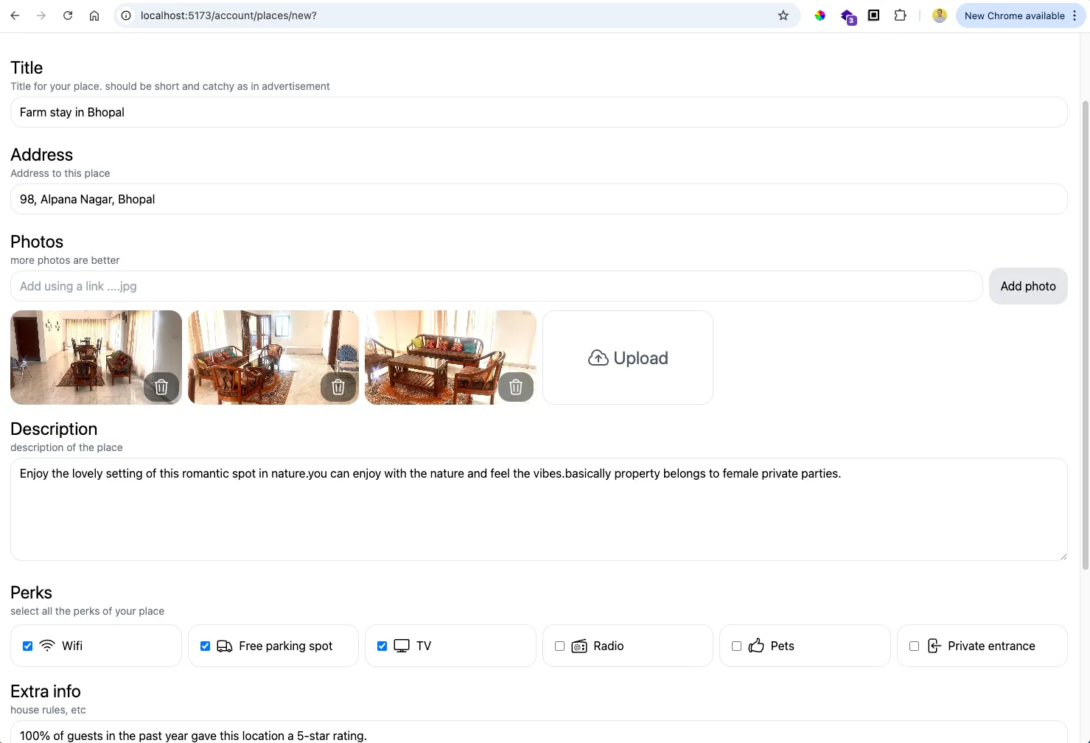Viewport: 1090px width, 743px height.
Task: Click the Pets thumbs-up icon
Action: tap(756, 646)
